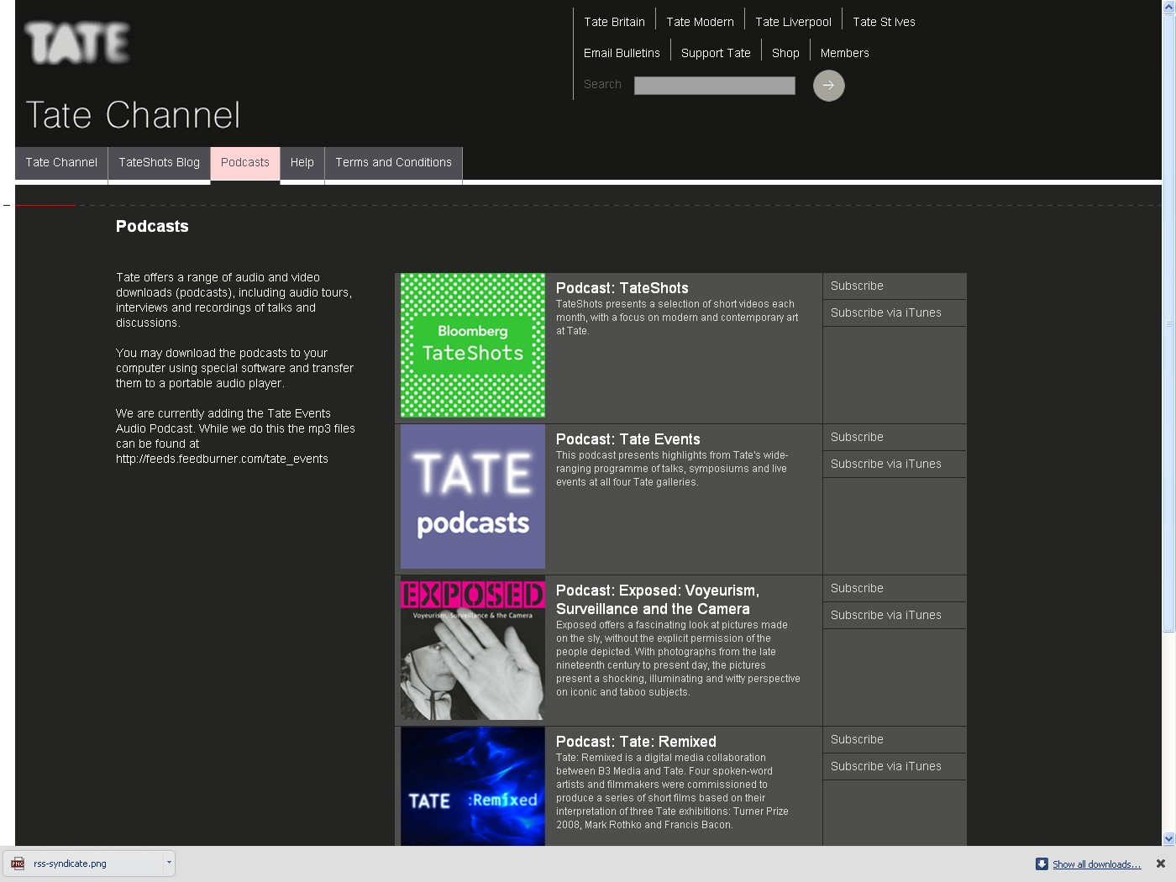Screen dimensions: 1176x882
Task: Click the Tate Channel page heading
Action: (x=133, y=115)
